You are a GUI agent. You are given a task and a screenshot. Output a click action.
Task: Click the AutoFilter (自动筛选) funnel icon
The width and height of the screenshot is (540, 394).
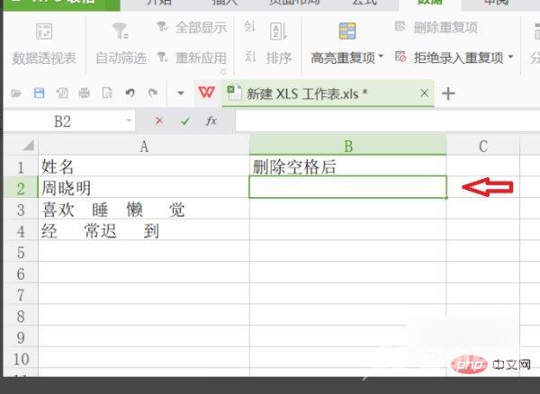pos(120,33)
